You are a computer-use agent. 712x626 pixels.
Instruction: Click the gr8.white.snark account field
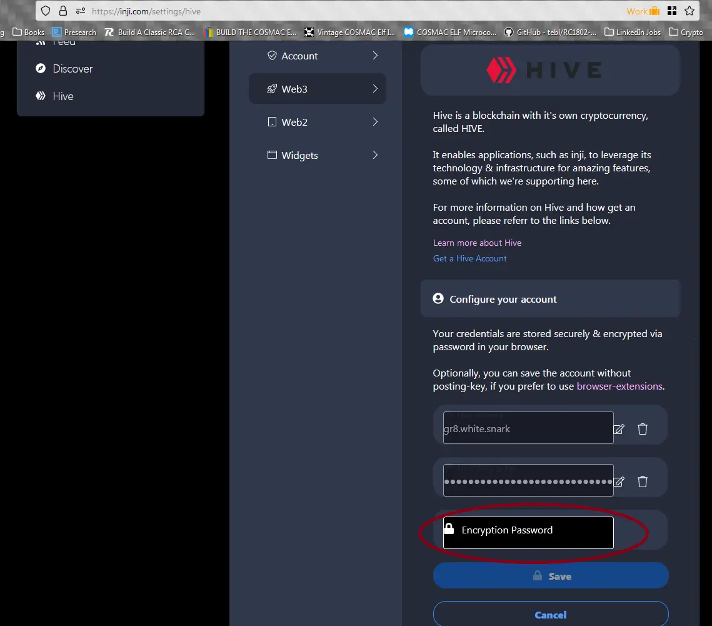(x=528, y=428)
